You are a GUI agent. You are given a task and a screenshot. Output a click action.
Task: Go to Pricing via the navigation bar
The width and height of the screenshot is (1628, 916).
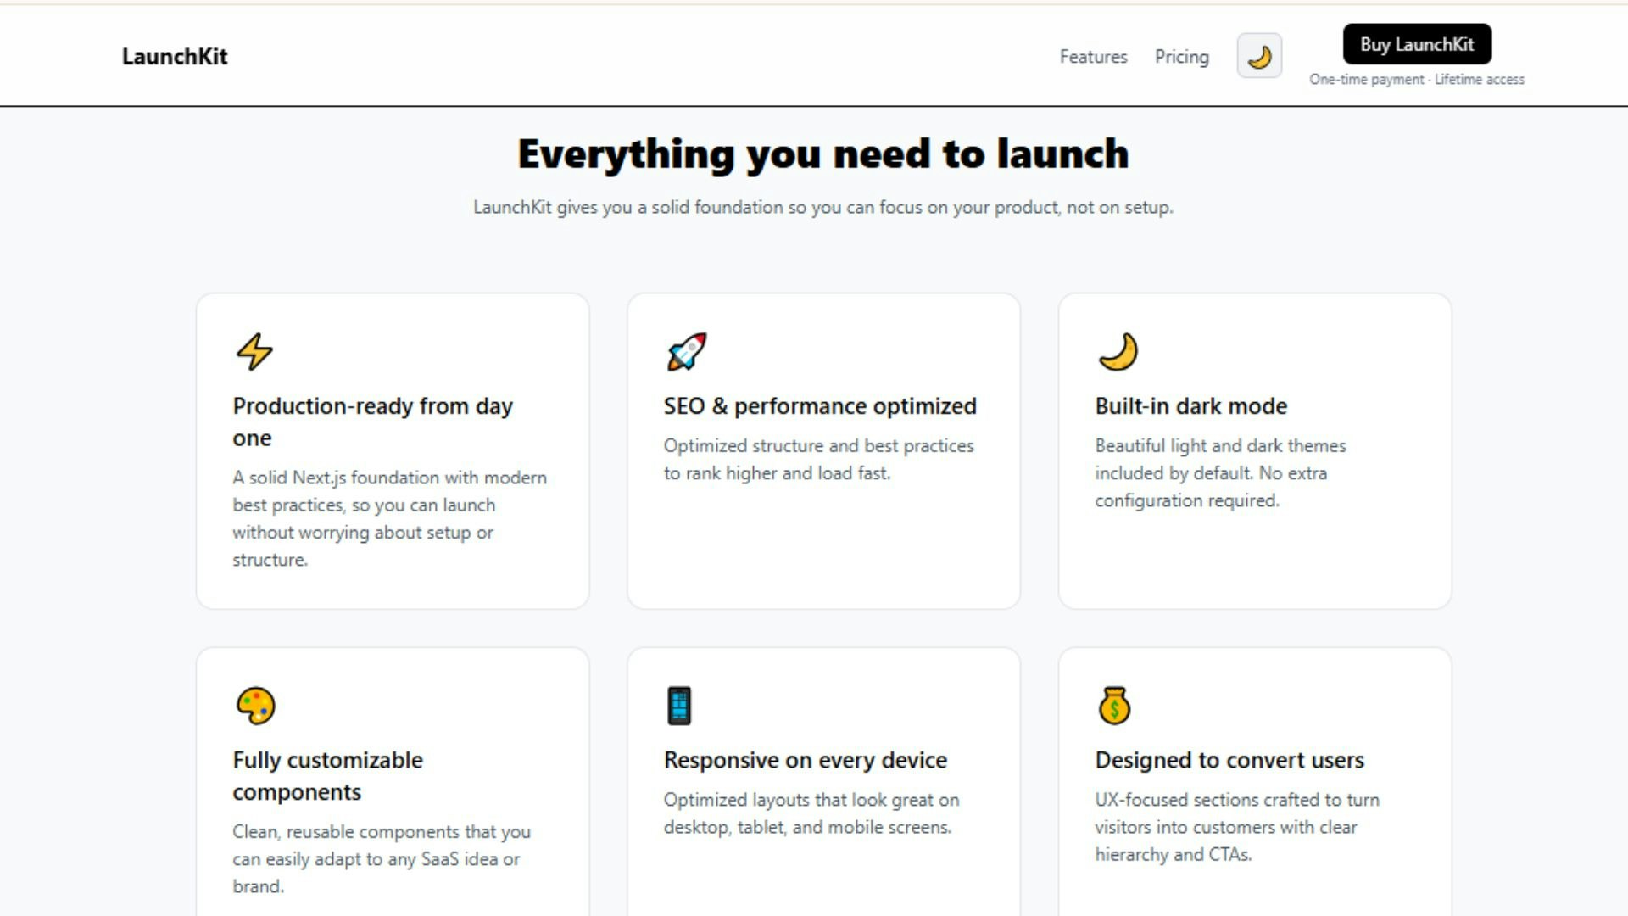click(1181, 57)
